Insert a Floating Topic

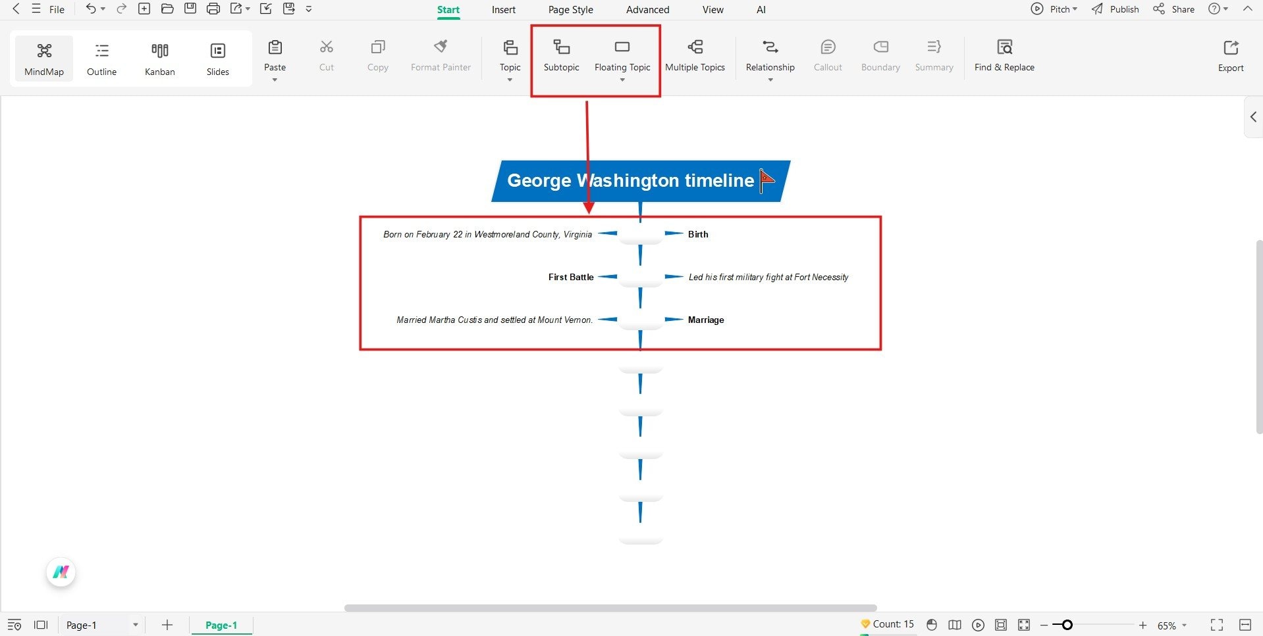point(622,56)
